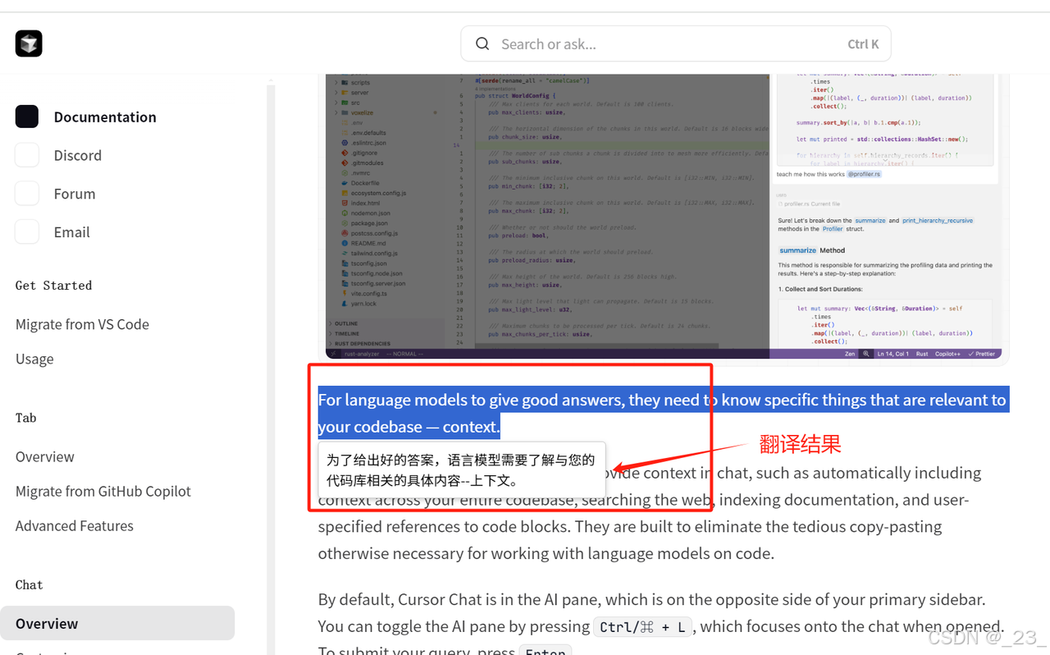Click the search magnifier icon
This screenshot has height=655, width=1050.
(482, 44)
